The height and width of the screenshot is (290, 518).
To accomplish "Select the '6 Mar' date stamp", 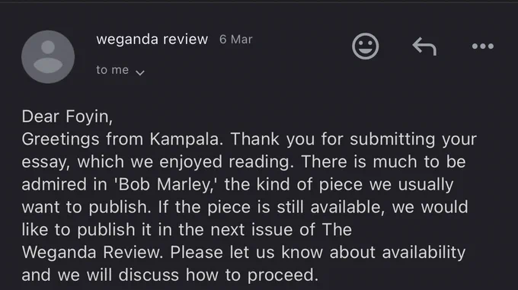I will (x=236, y=40).
